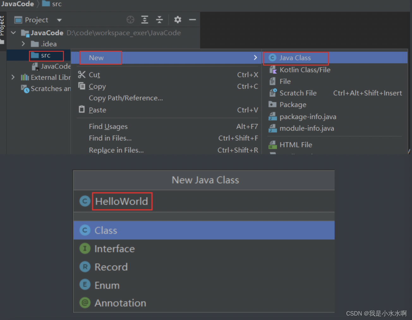Click the Select Opened File crosshair icon
The height and width of the screenshot is (320, 412).
tap(130, 20)
